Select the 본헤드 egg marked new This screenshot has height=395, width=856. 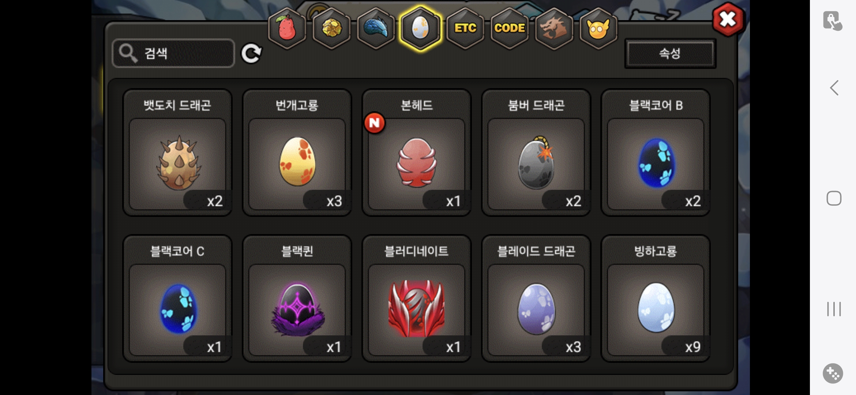416,153
